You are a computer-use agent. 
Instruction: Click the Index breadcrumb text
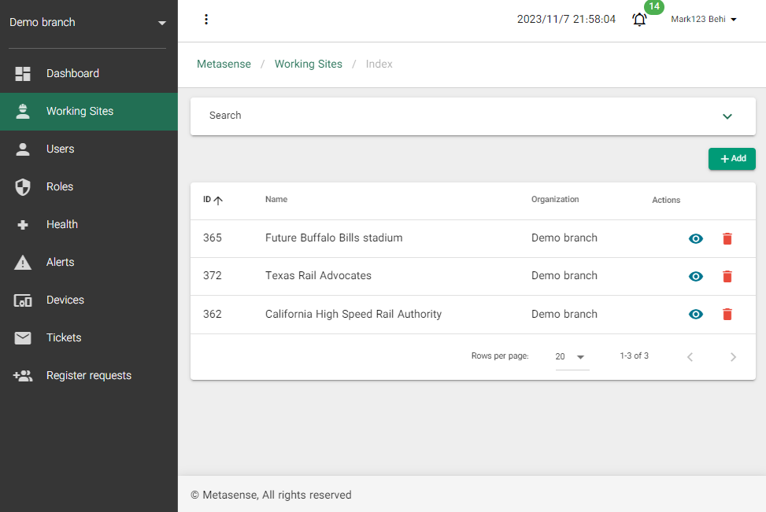pos(379,64)
